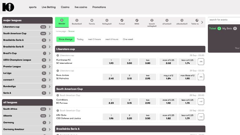The width and height of the screenshot is (240, 135).
Task: Expand Brasileirão Serie A league
Action: tap(27, 40)
